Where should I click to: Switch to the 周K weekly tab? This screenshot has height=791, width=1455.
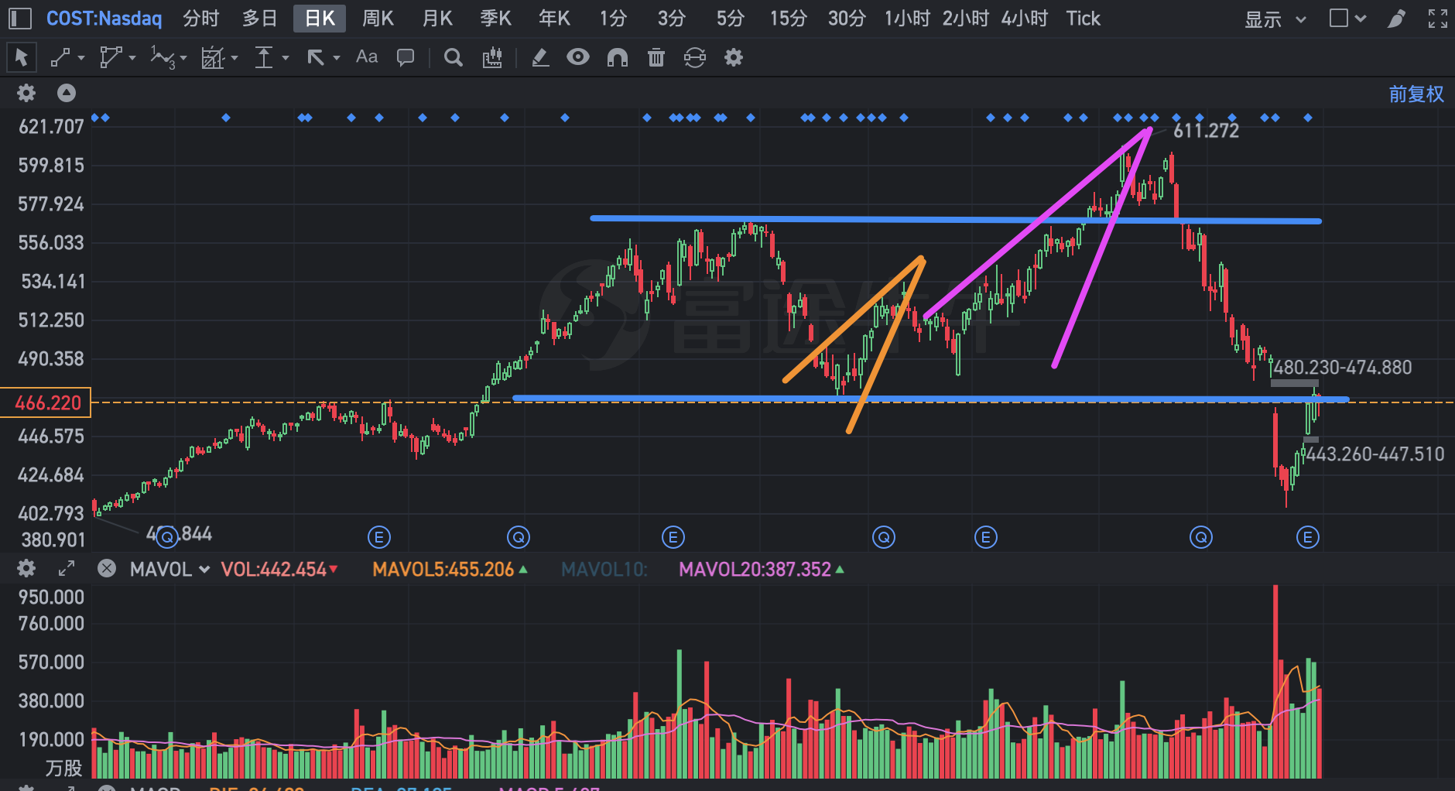click(x=378, y=18)
